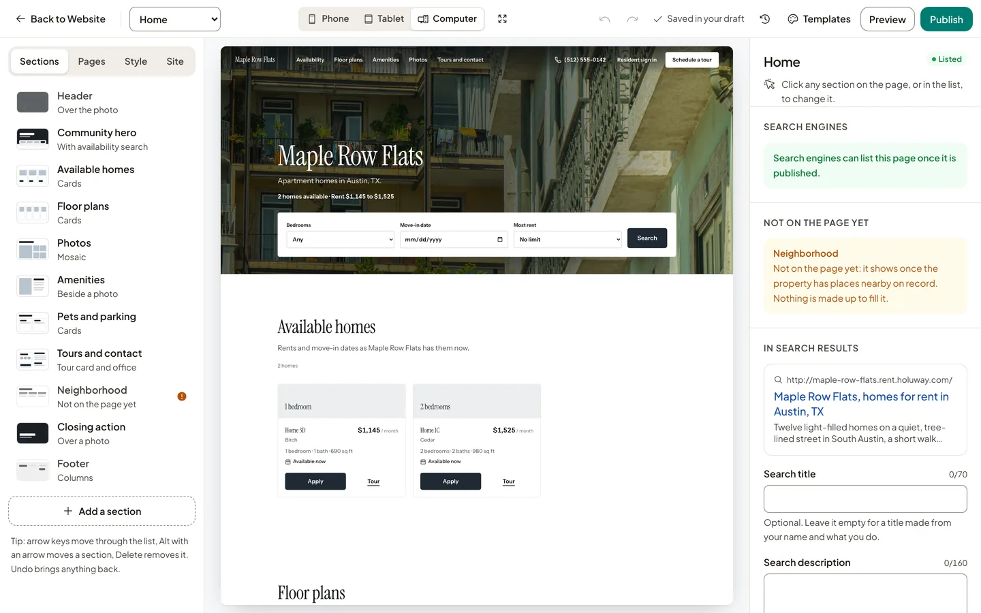Open the Most rent No limit dropdown

(x=567, y=240)
